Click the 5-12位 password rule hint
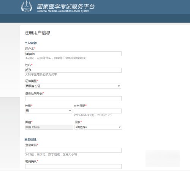The height and width of the screenshot is (171, 190). (x=51, y=154)
